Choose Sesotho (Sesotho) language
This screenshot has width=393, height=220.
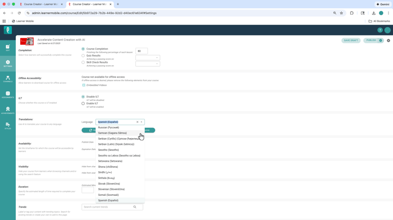[120, 150]
